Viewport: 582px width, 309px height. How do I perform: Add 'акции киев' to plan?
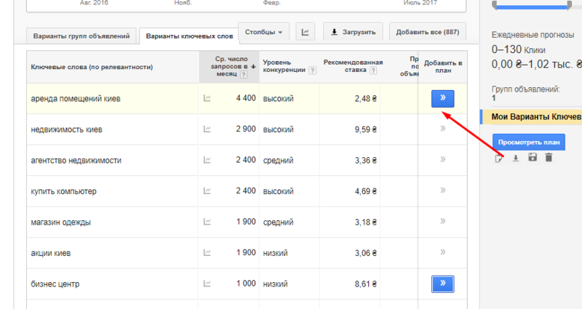click(x=442, y=252)
